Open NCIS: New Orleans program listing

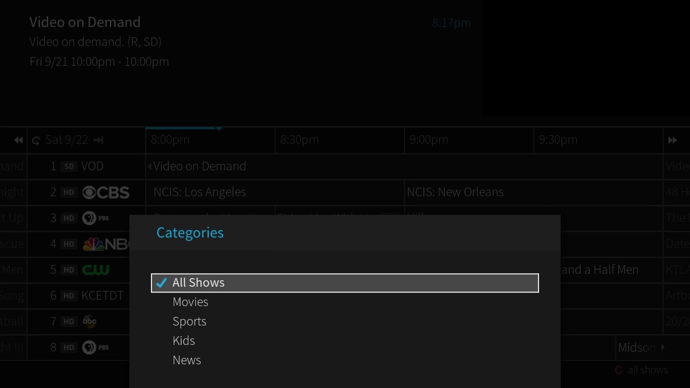coord(455,192)
